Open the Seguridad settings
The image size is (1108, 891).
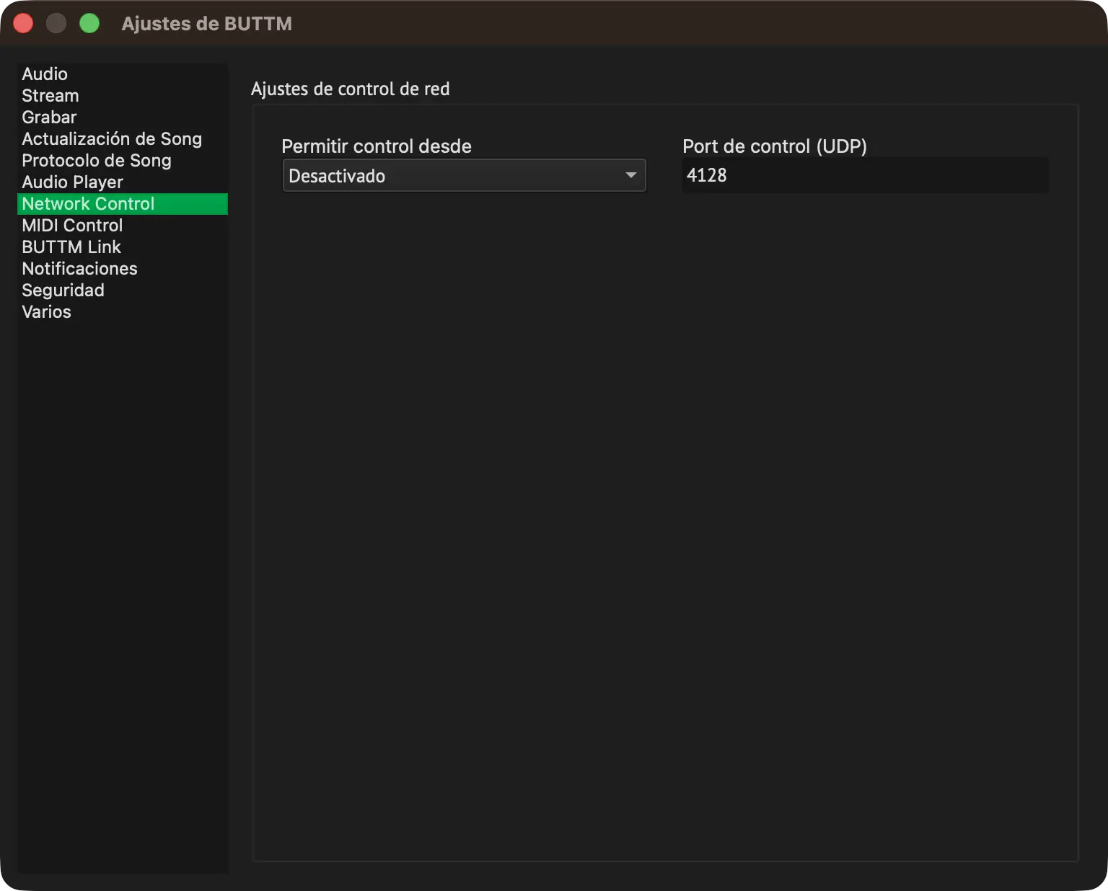122,290
